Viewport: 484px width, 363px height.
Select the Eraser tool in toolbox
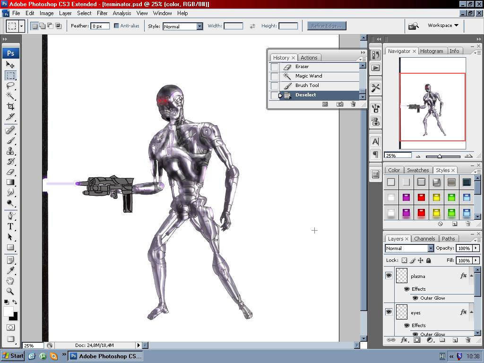point(10,172)
